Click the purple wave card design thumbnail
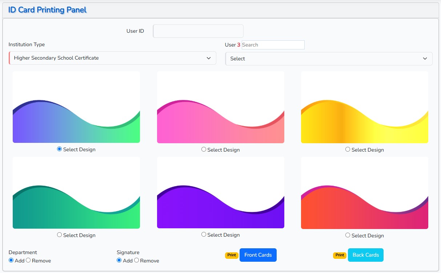Viewport: 441px width, 273px height. [x=221, y=193]
